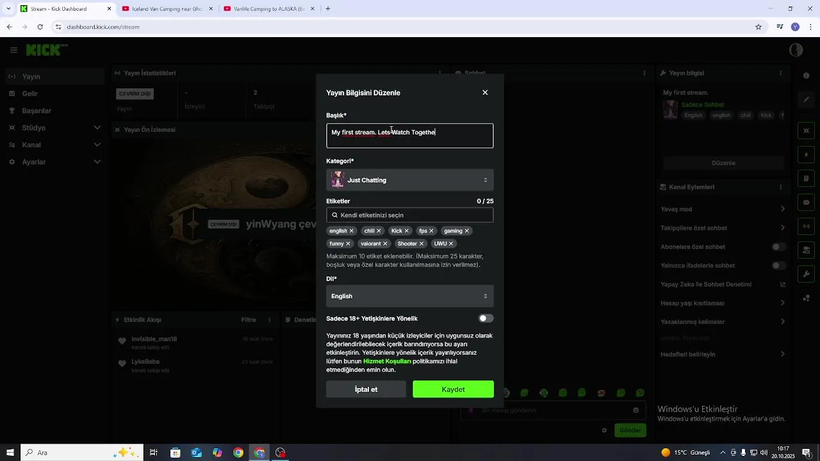Open the profile avatar menu

(x=796, y=50)
